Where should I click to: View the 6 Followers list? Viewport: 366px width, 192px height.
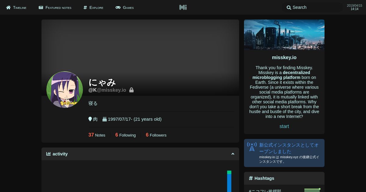[x=156, y=135]
